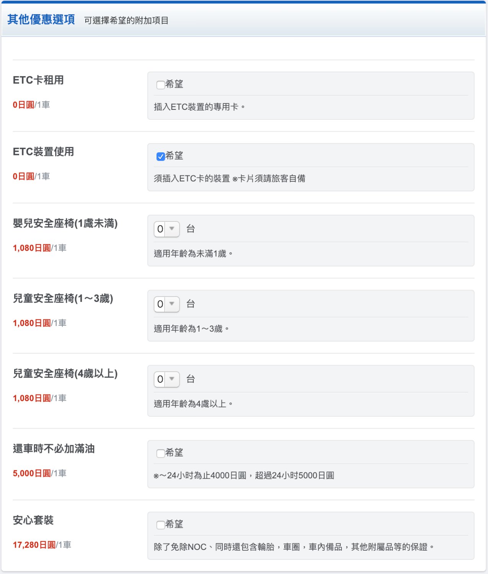Screen dimensions: 488x574
Task: Uncheck ETC裝置使用 希望 checkbox
Action: [x=160, y=157]
